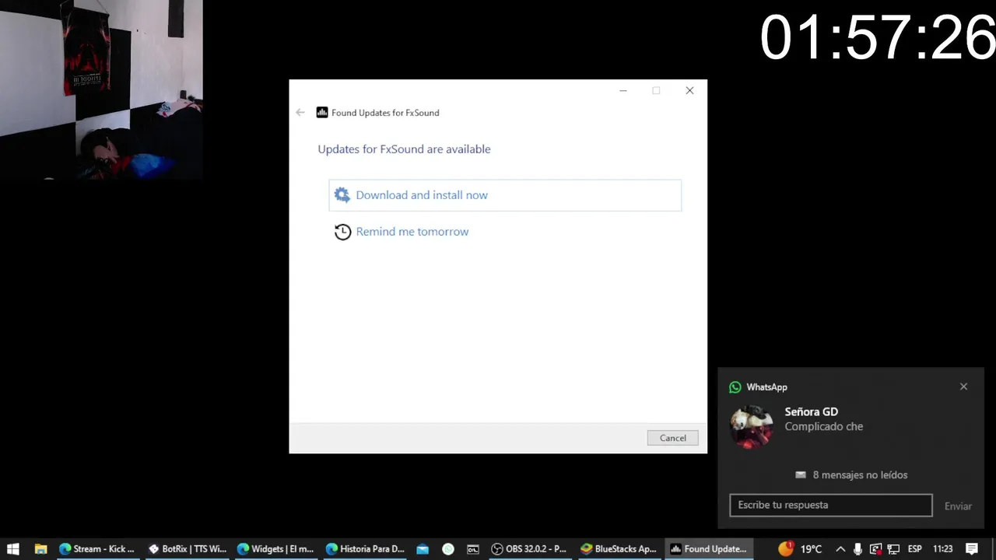
Task: Open the Windows Start menu
Action: (13, 549)
